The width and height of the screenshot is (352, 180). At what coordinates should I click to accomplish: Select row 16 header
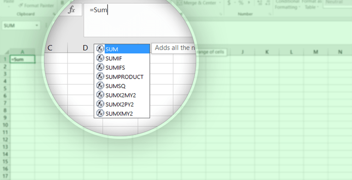(x=5, y=168)
